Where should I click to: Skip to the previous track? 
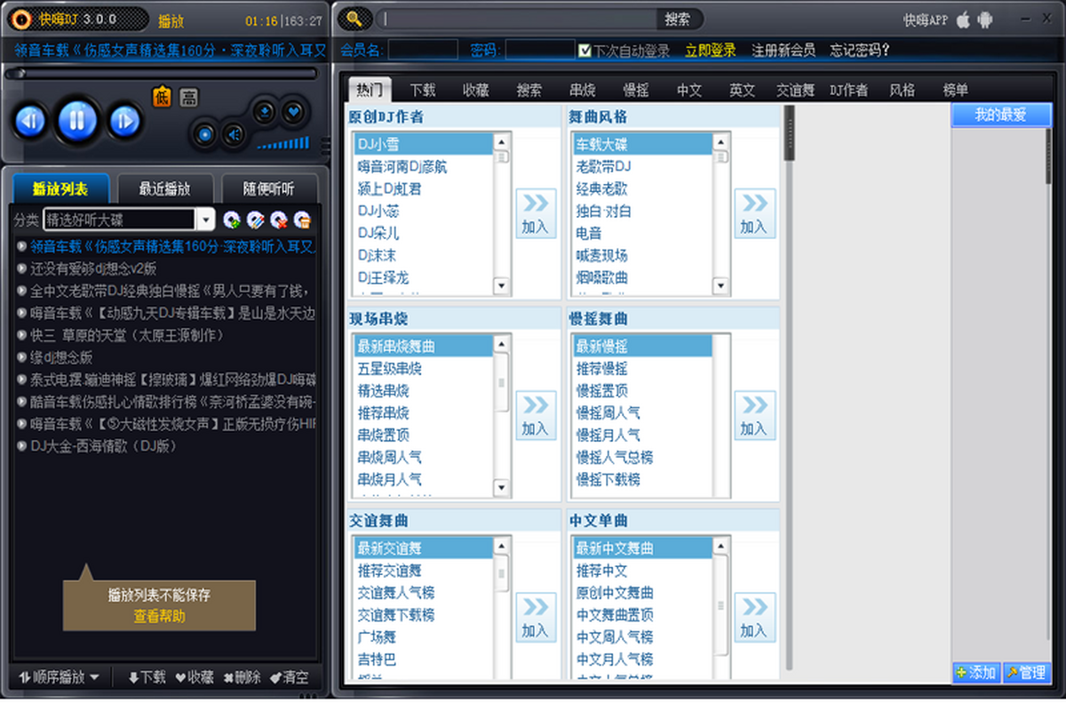point(30,119)
